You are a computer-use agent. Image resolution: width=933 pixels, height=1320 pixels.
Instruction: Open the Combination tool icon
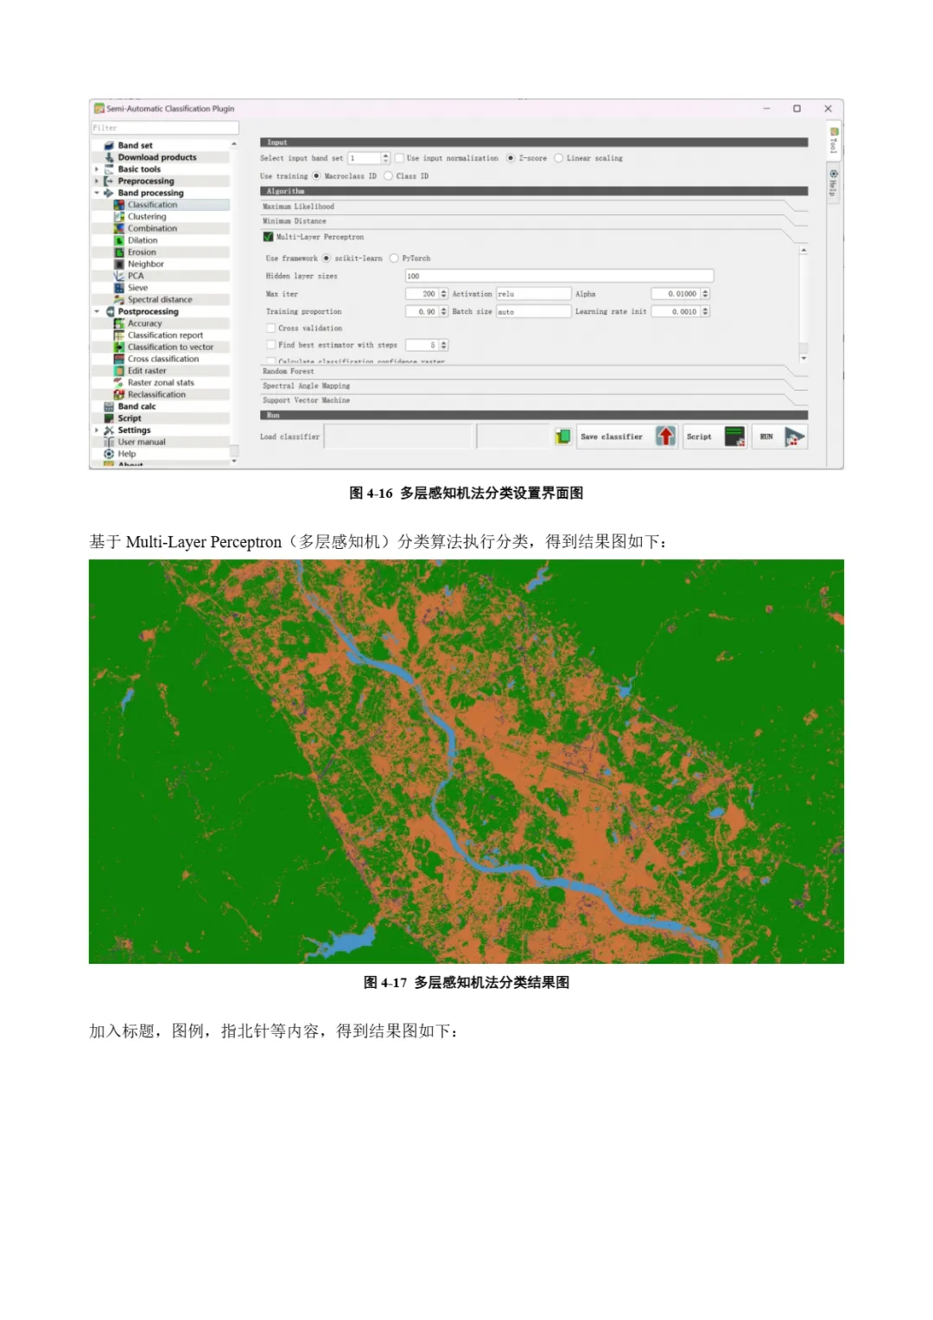[119, 228]
